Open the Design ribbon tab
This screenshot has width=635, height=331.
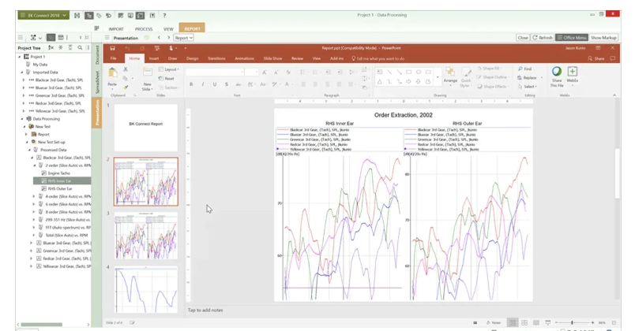(193, 58)
